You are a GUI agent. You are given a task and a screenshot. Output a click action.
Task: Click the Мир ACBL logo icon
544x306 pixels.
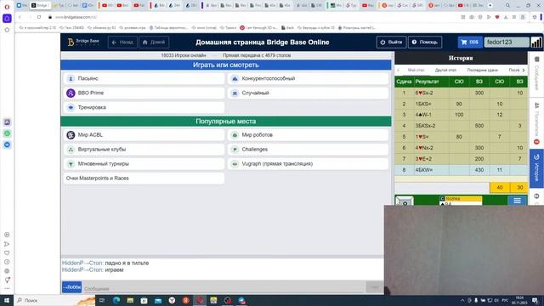point(71,135)
